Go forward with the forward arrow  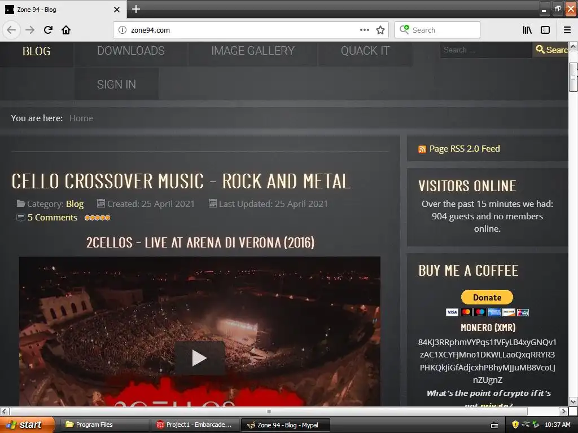point(30,30)
